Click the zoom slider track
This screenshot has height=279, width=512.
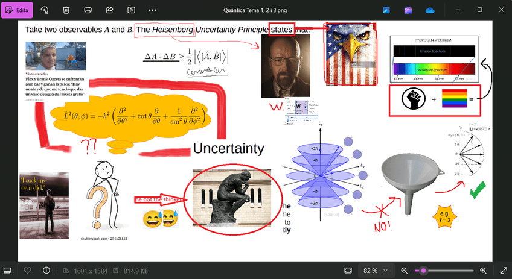coord(444,271)
